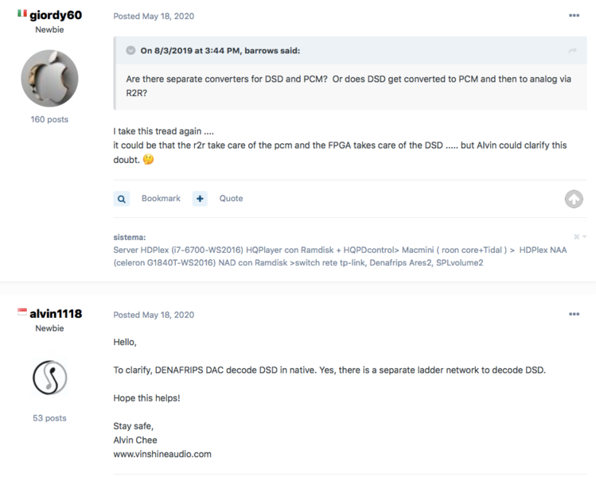Click the magnifier icon below the post
Screen dimensions: 596x477
click(122, 199)
